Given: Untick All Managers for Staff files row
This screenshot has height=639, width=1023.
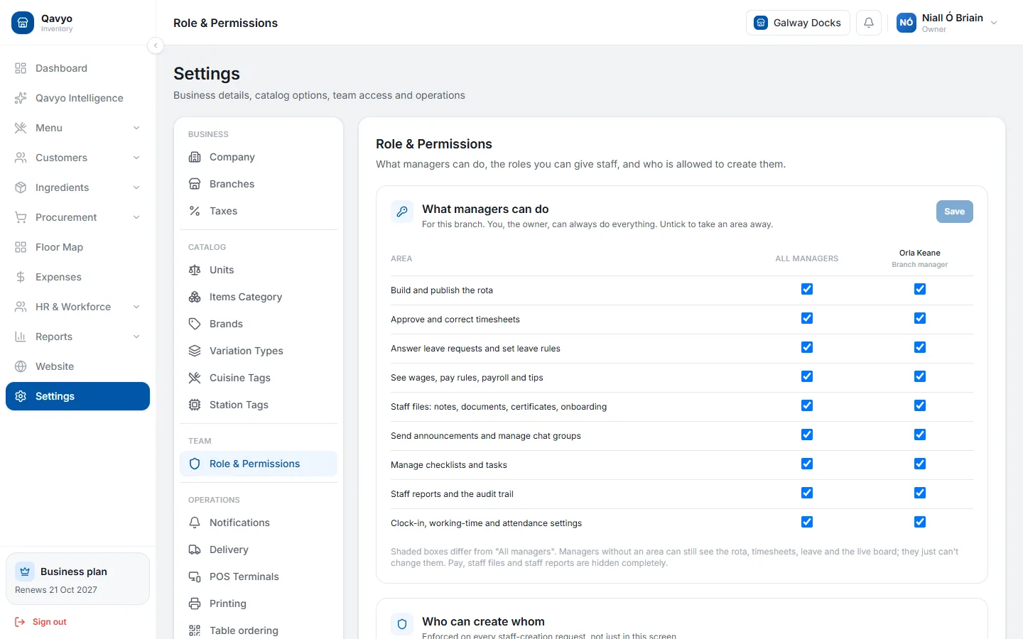Looking at the screenshot, I should (x=807, y=405).
